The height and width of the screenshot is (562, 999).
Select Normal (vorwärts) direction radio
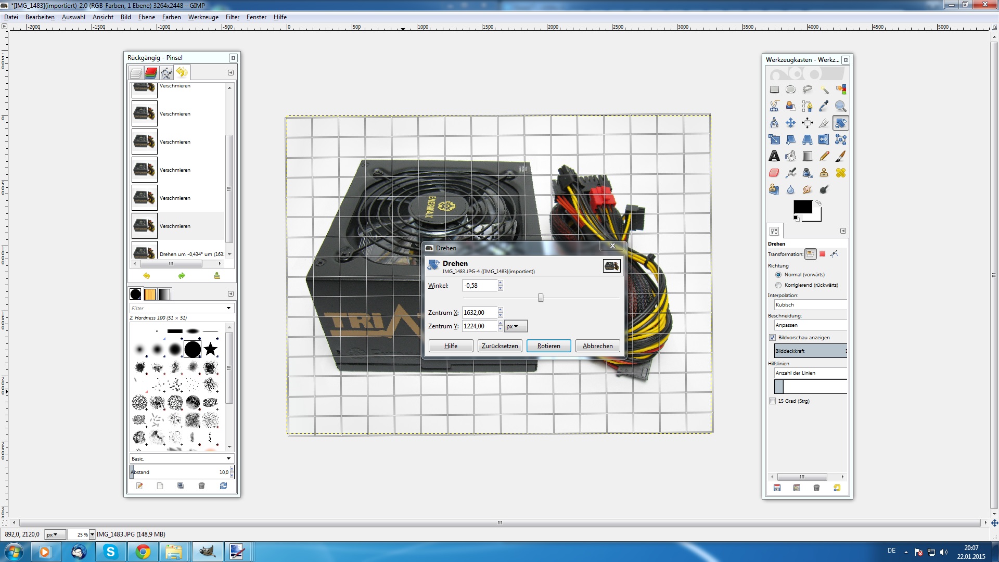[778, 275]
